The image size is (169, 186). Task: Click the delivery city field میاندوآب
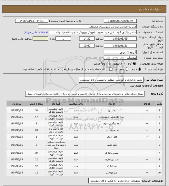pos(120,58)
